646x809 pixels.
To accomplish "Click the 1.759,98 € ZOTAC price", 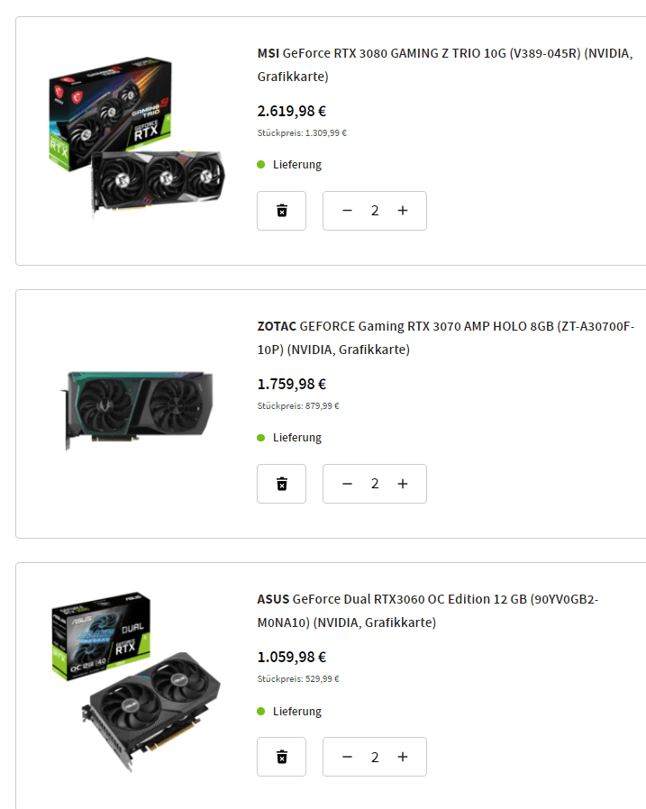I will [x=292, y=384].
